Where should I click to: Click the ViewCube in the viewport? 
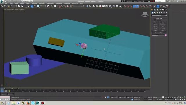pyautogui.click(x=145, y=14)
